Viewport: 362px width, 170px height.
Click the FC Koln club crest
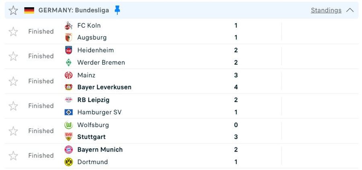point(69,26)
